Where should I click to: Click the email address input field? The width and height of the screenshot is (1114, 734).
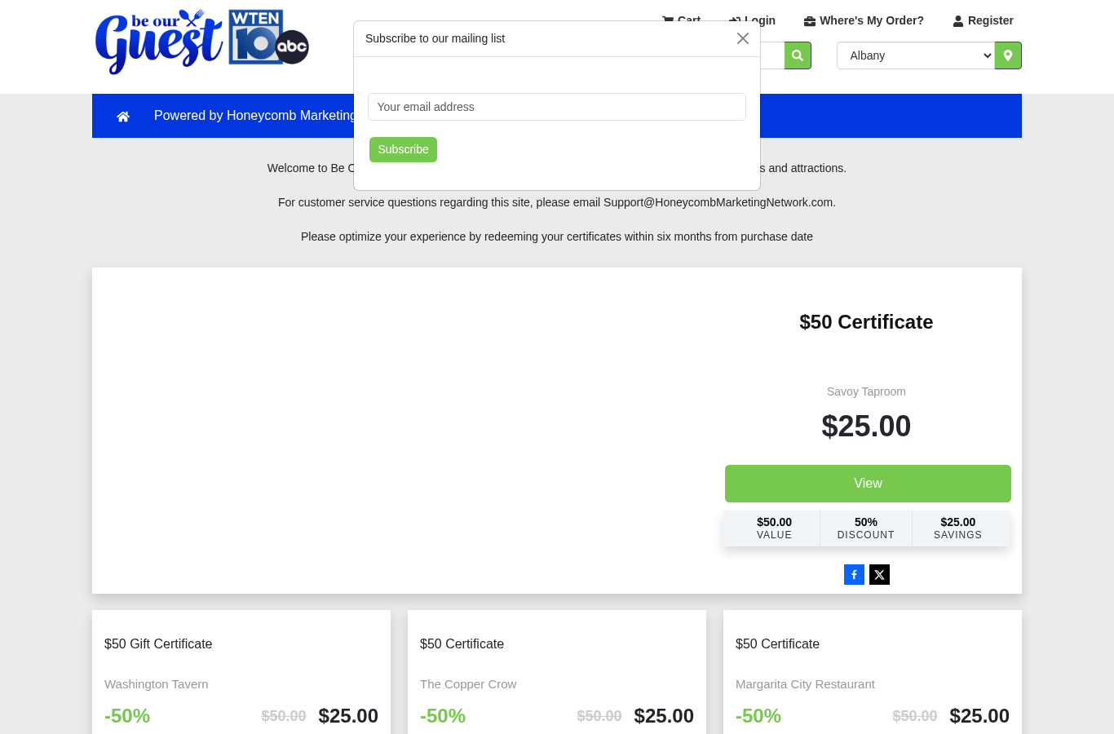click(557, 107)
